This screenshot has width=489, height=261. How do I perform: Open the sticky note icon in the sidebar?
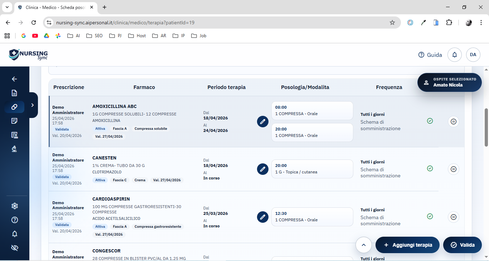(x=14, y=121)
